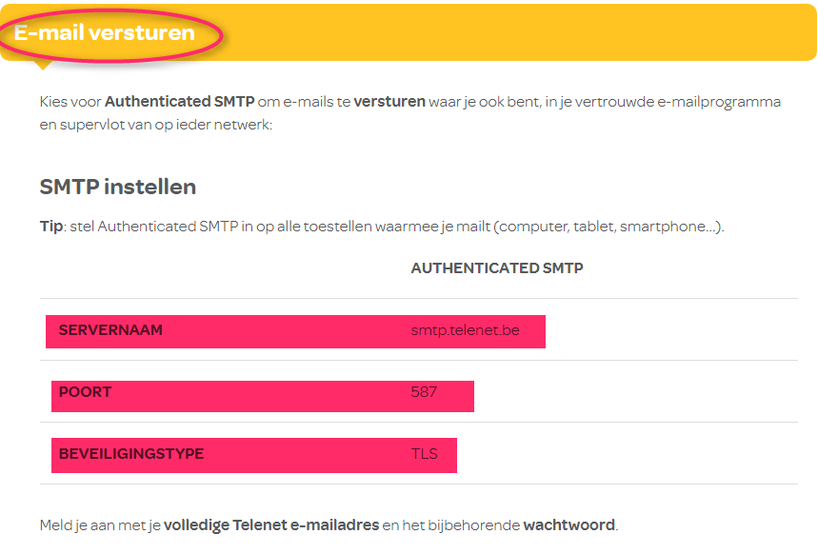Click bold "Authenticated SMTP" in the intro paragraph
818x554 pixels.
pos(179,101)
